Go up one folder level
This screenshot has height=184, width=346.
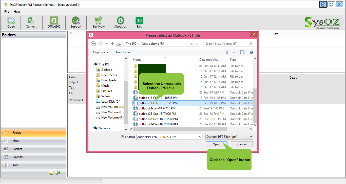coord(112,44)
